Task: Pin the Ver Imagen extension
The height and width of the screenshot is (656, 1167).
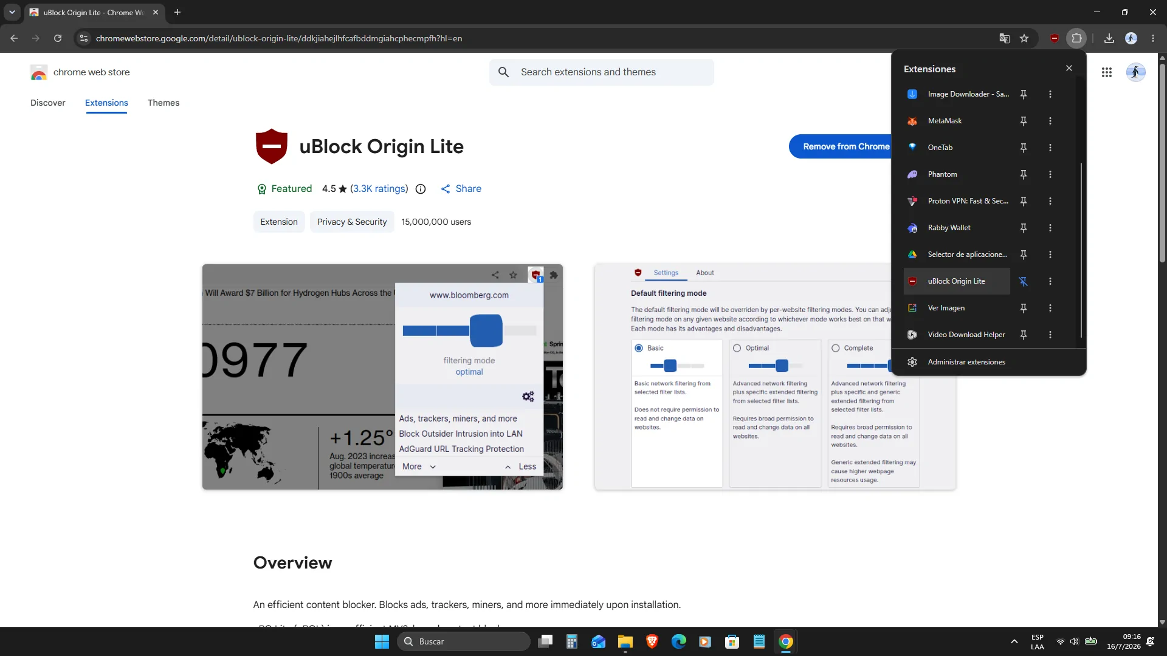Action: tap(1024, 308)
